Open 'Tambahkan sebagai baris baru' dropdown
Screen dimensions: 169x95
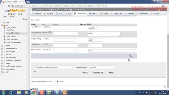(54, 67)
